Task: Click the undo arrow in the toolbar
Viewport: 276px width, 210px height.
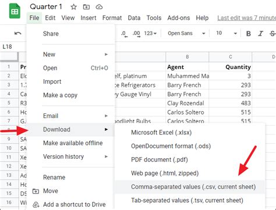Action: [x=18, y=33]
